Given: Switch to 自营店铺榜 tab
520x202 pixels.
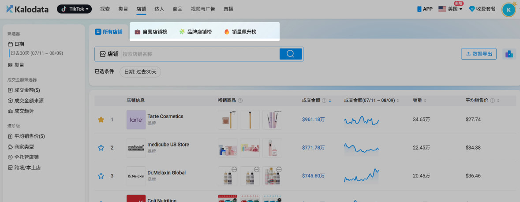Looking at the screenshot, I should click(150, 32).
